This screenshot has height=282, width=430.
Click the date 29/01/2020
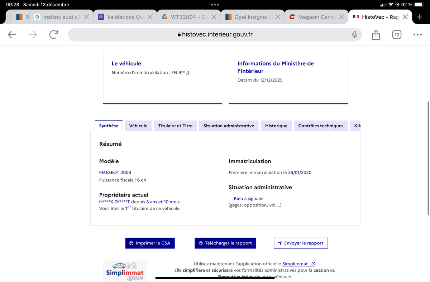point(300,172)
